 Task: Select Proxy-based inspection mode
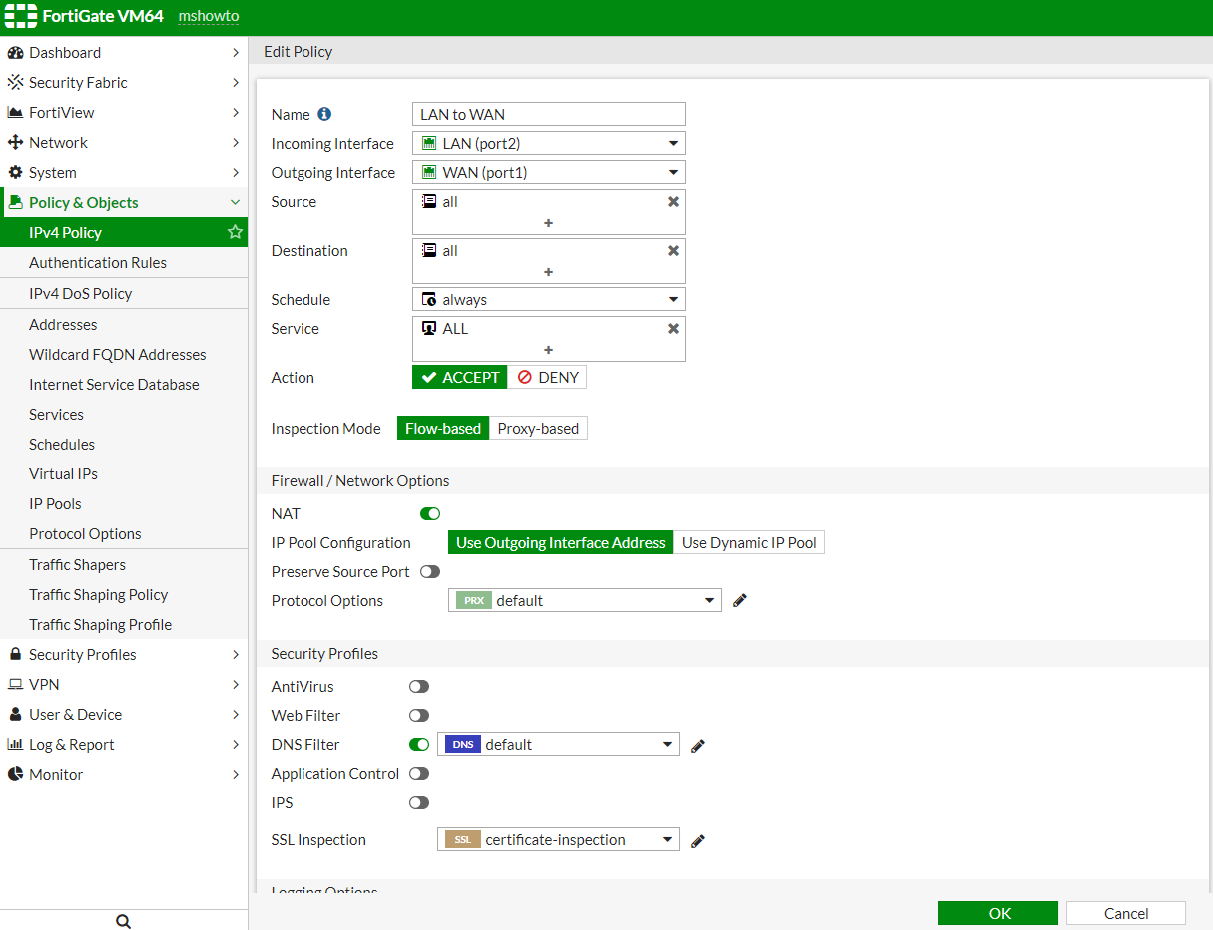coord(538,428)
